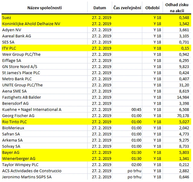Select the highlighted Suez company cell
193x182 pixels.
(x=7, y=18)
